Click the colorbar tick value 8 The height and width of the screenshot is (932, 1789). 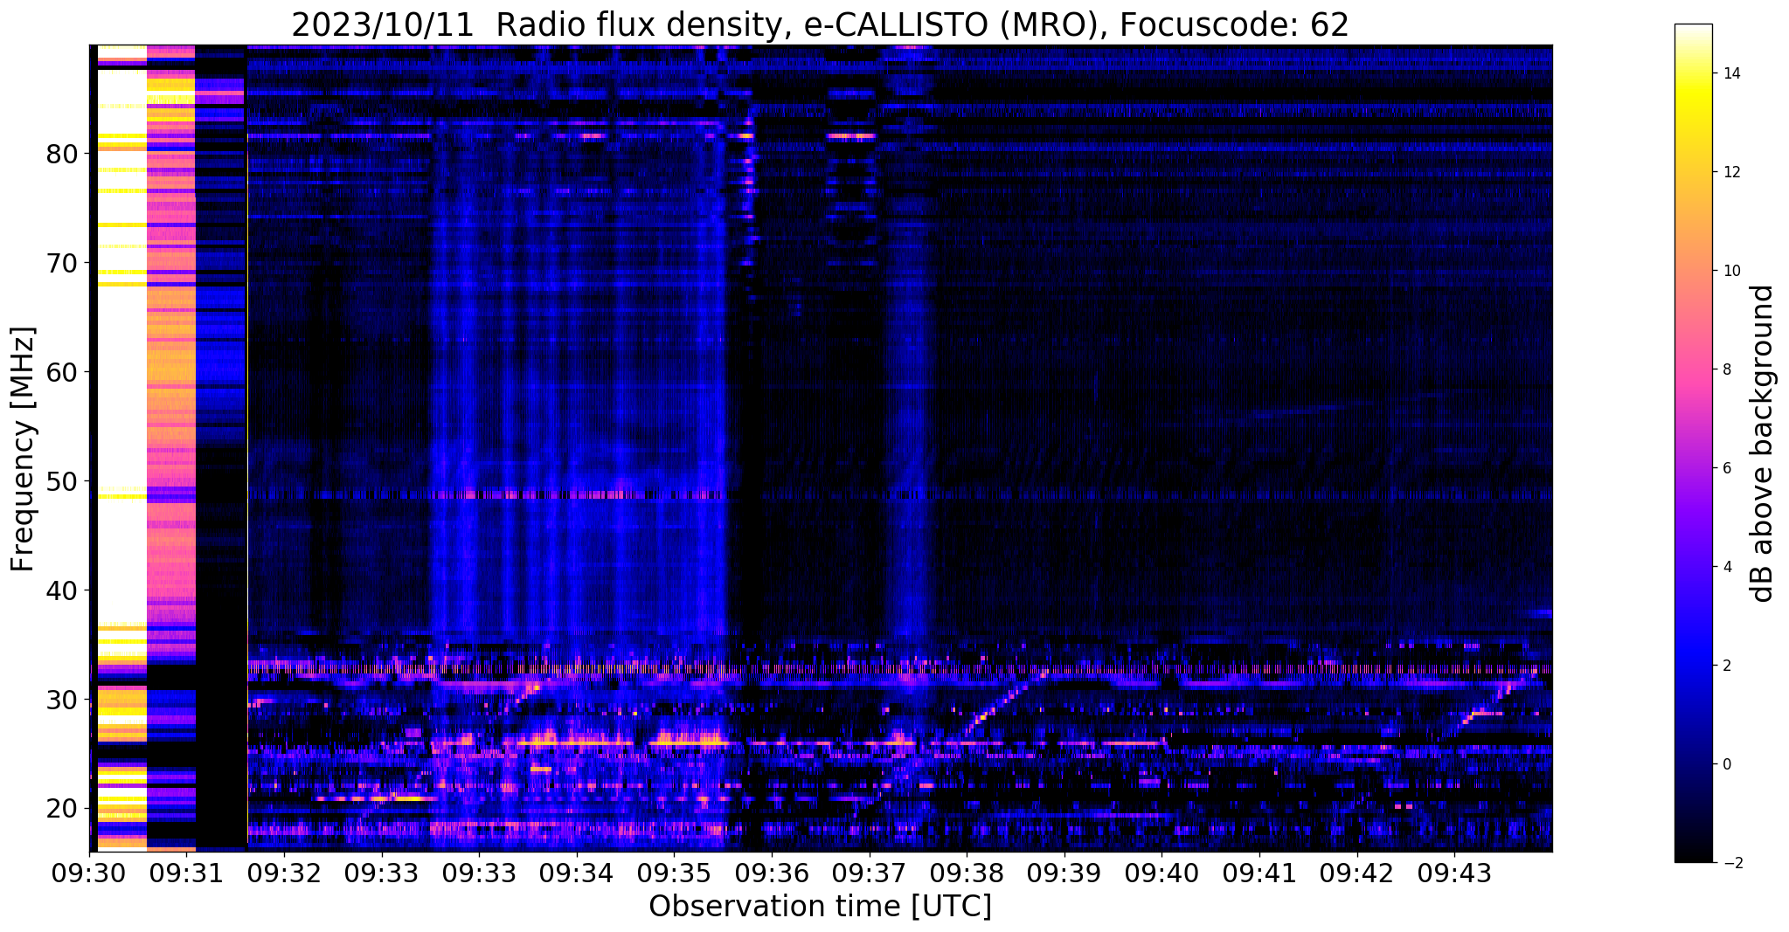[1726, 369]
